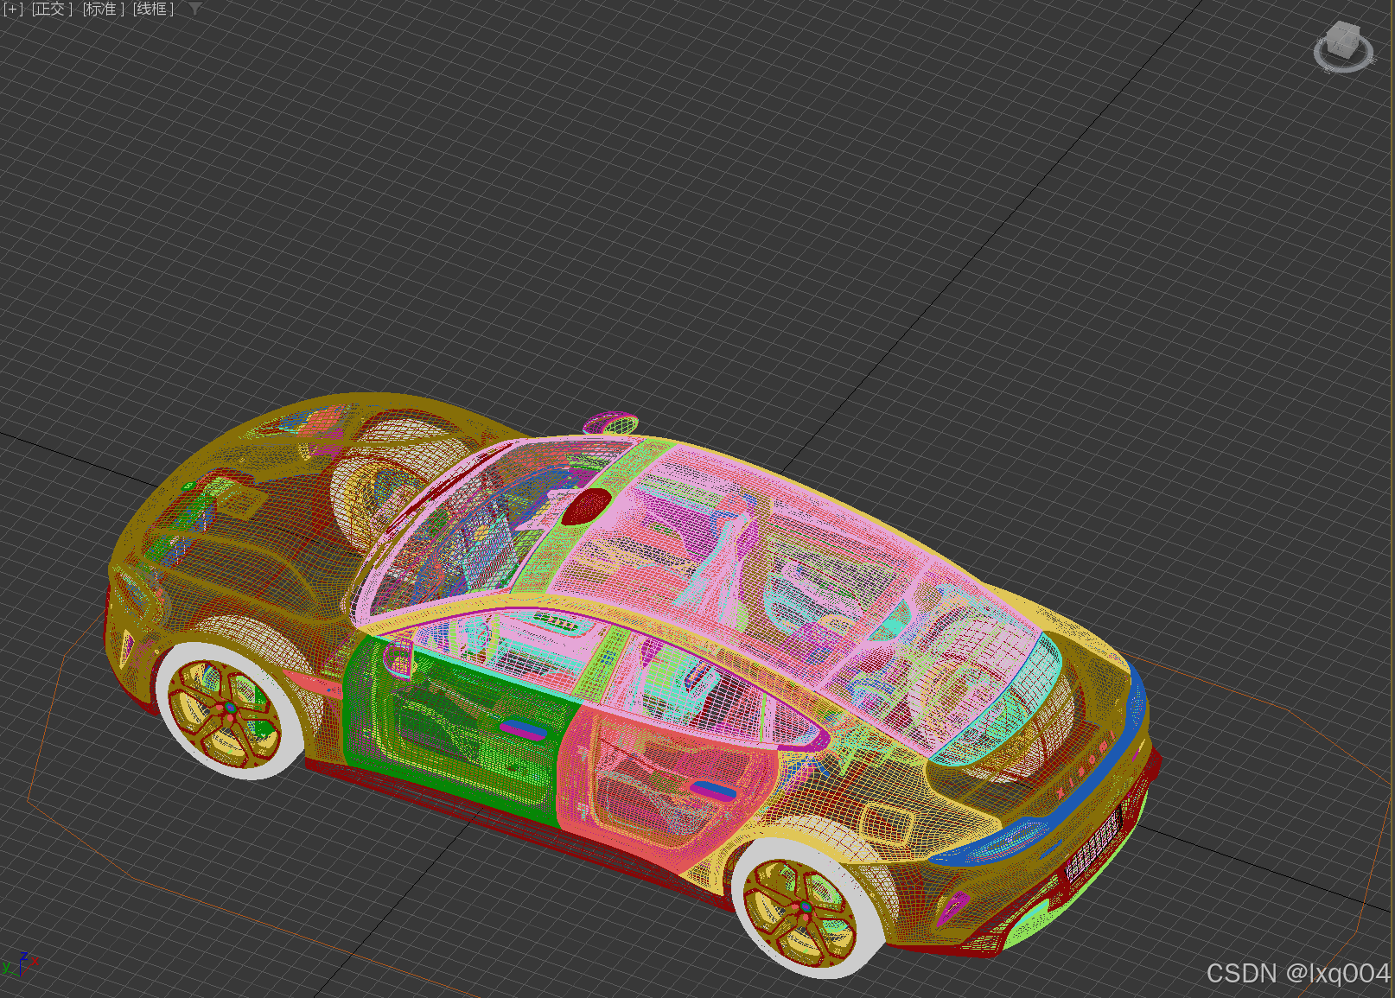Image resolution: width=1395 pixels, height=998 pixels.
Task: Click the viewport filter funnel icon
Action: point(195,9)
